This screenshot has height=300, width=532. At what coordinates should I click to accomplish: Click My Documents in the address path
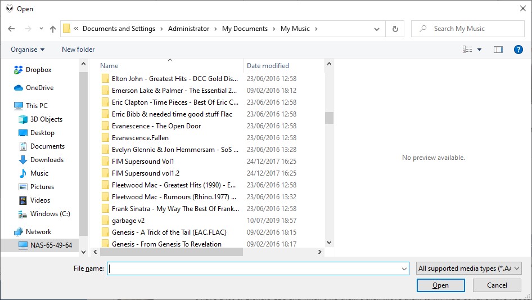245,29
